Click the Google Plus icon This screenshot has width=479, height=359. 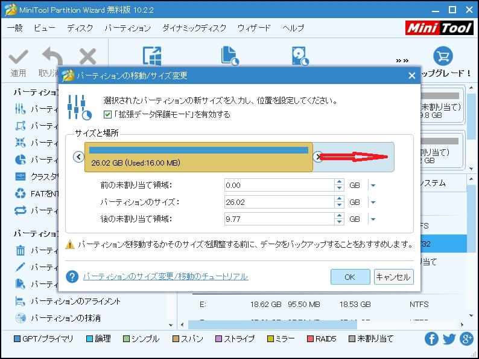(x=466, y=339)
